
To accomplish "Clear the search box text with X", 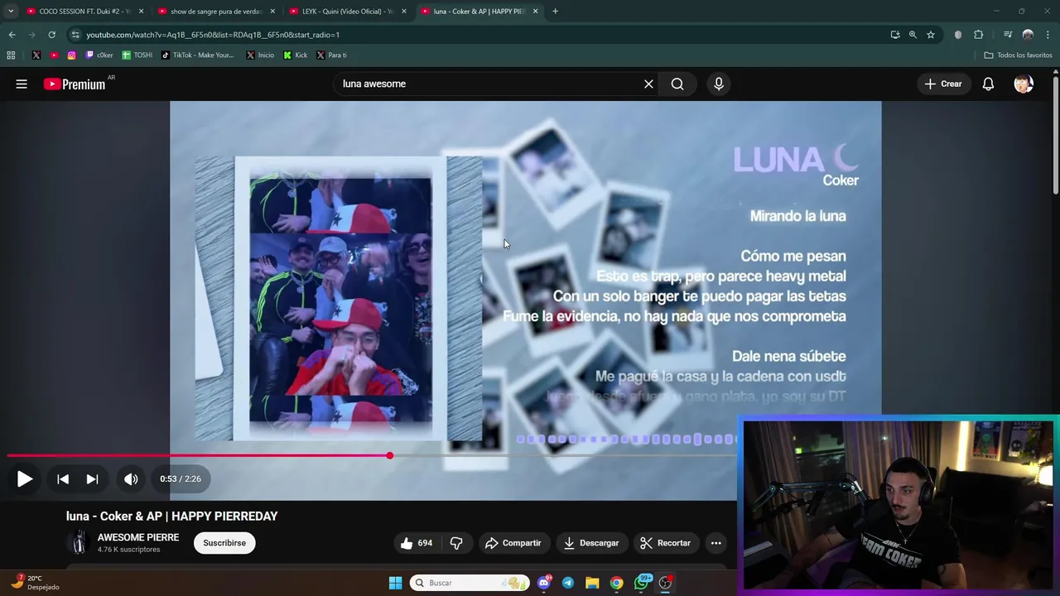I will coord(648,84).
